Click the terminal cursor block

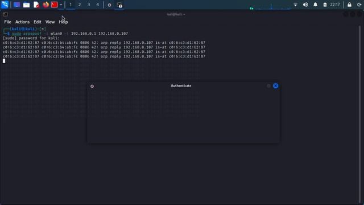click(x=4, y=61)
